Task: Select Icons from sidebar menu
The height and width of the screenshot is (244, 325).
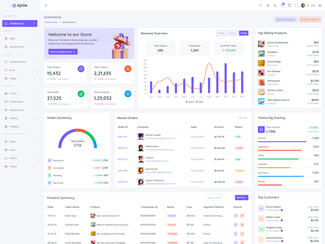Action: [13, 150]
